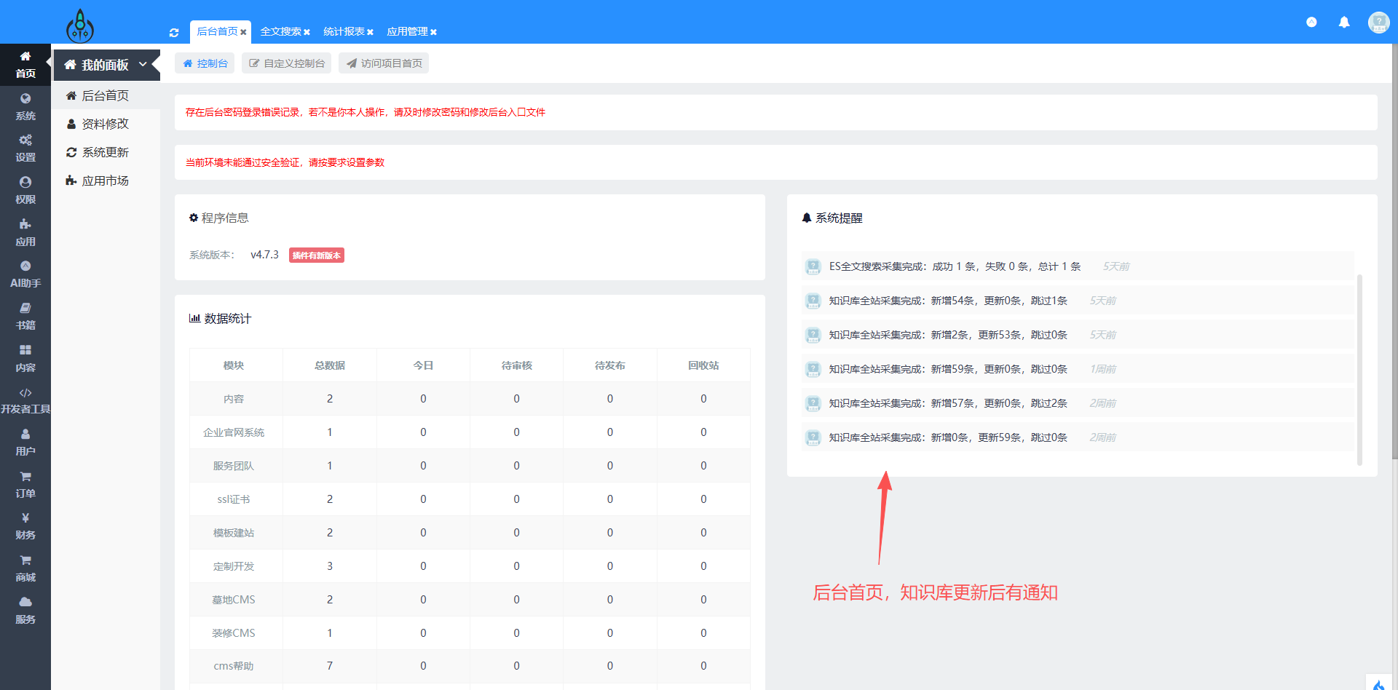Screen dimensions: 1398x690
Task: Collapse the 我的面板 panel dropdown
Action: (x=143, y=65)
